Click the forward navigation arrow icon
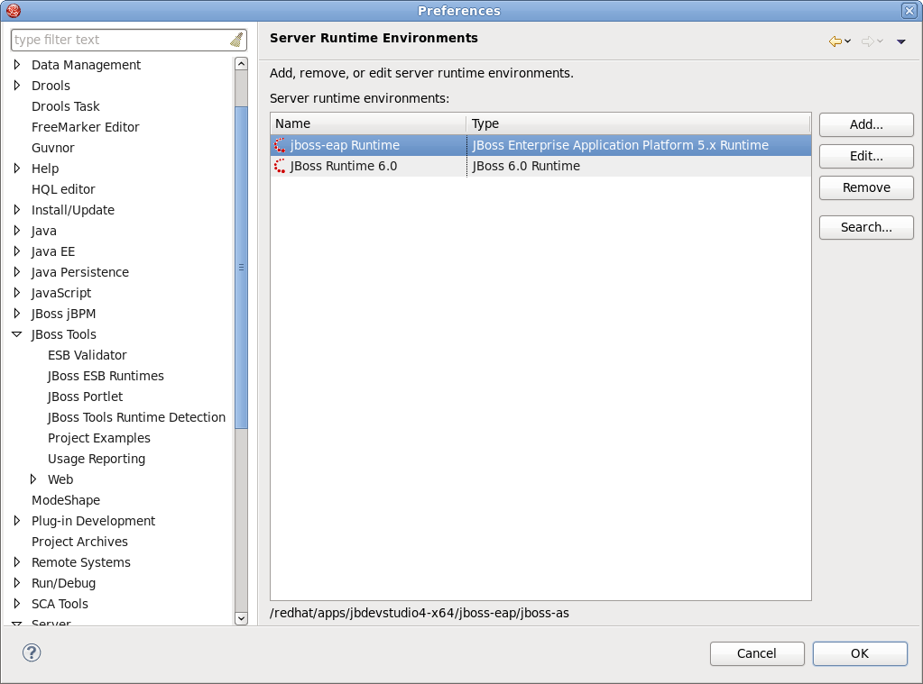This screenshot has height=684, width=923. coord(868,41)
